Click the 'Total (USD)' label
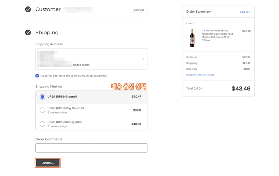279x176 pixels. pyautogui.click(x=194, y=88)
